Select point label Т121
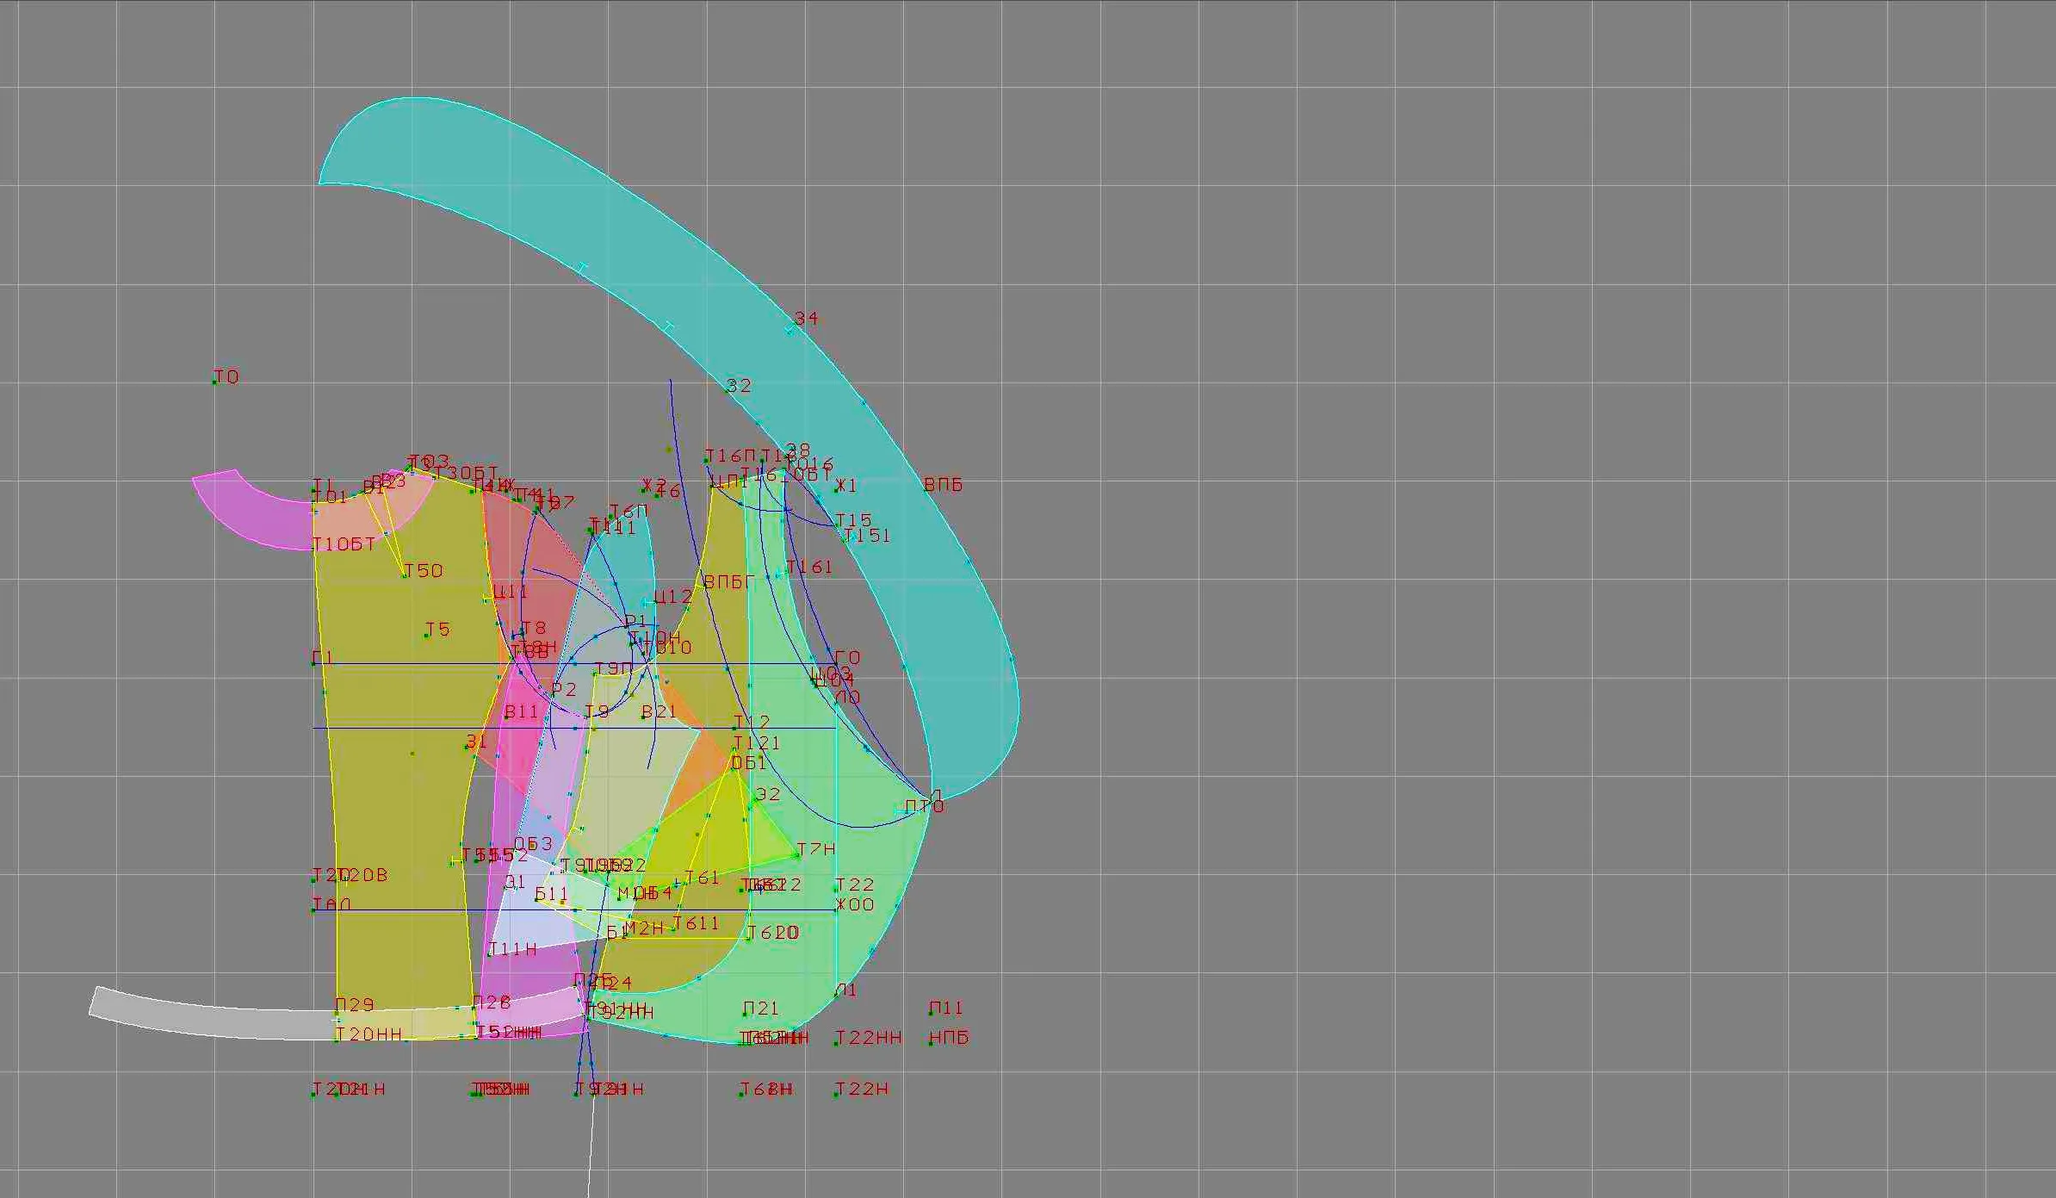This screenshot has height=1198, width=2056. (x=757, y=742)
